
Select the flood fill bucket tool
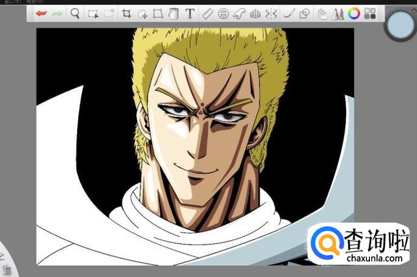coord(174,13)
